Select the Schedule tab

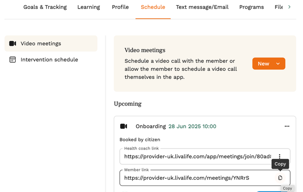(153, 7)
